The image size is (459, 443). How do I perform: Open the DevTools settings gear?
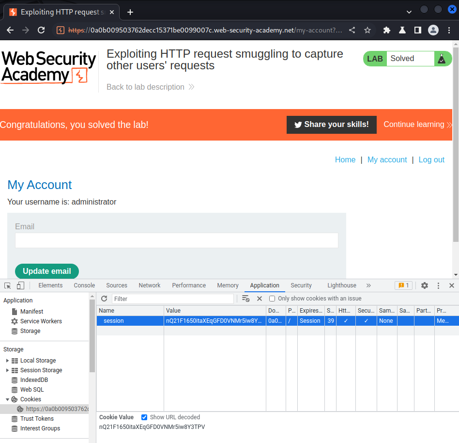[x=425, y=285]
